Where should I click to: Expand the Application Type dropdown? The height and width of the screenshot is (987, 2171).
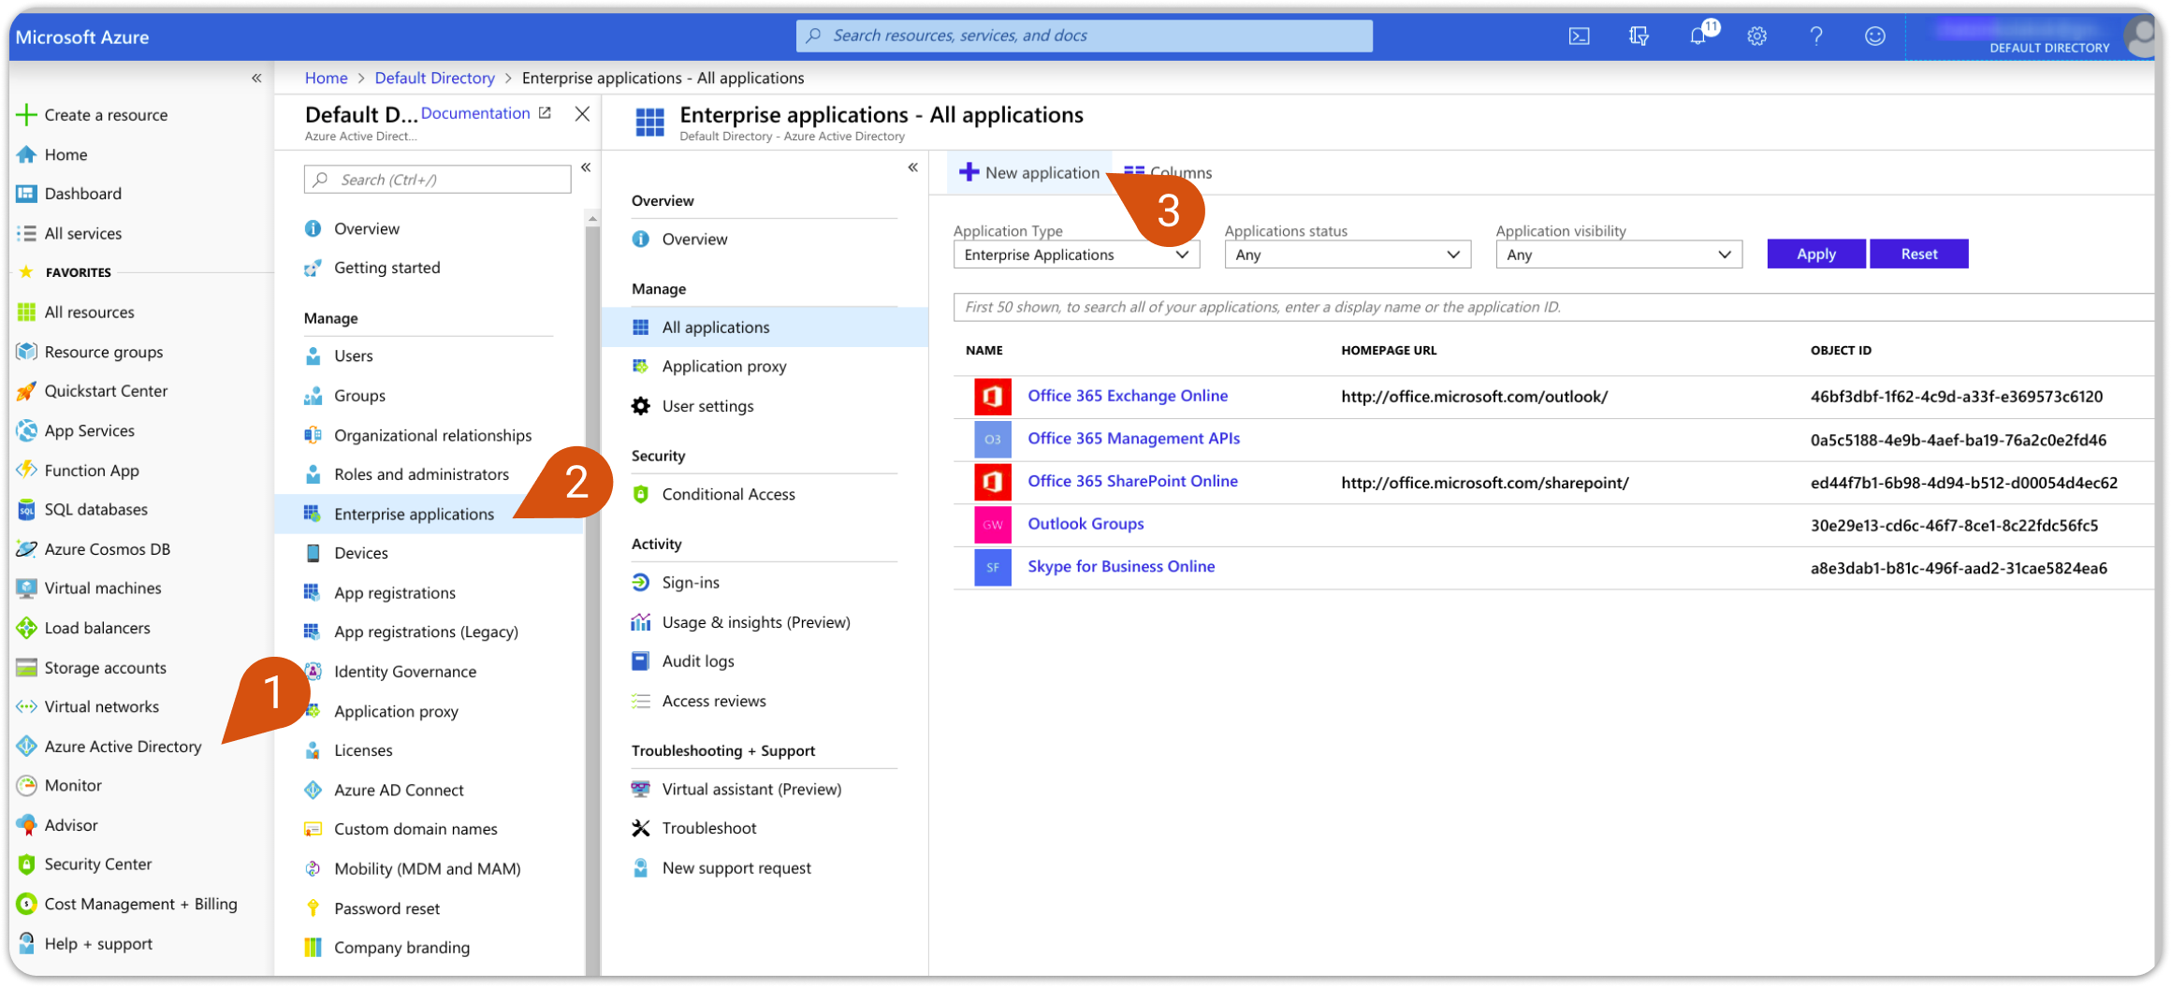pyautogui.click(x=1076, y=254)
